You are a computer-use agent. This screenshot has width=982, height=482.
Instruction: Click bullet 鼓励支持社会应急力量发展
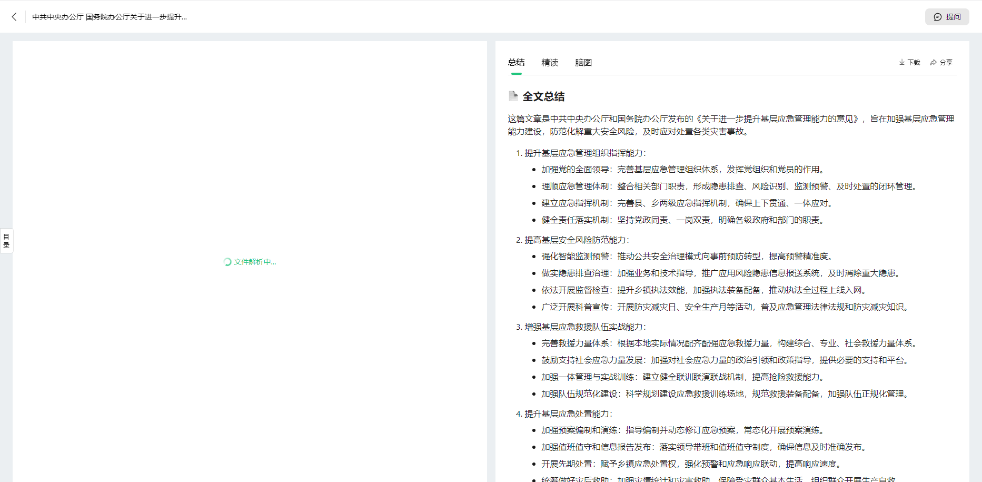click(x=726, y=360)
